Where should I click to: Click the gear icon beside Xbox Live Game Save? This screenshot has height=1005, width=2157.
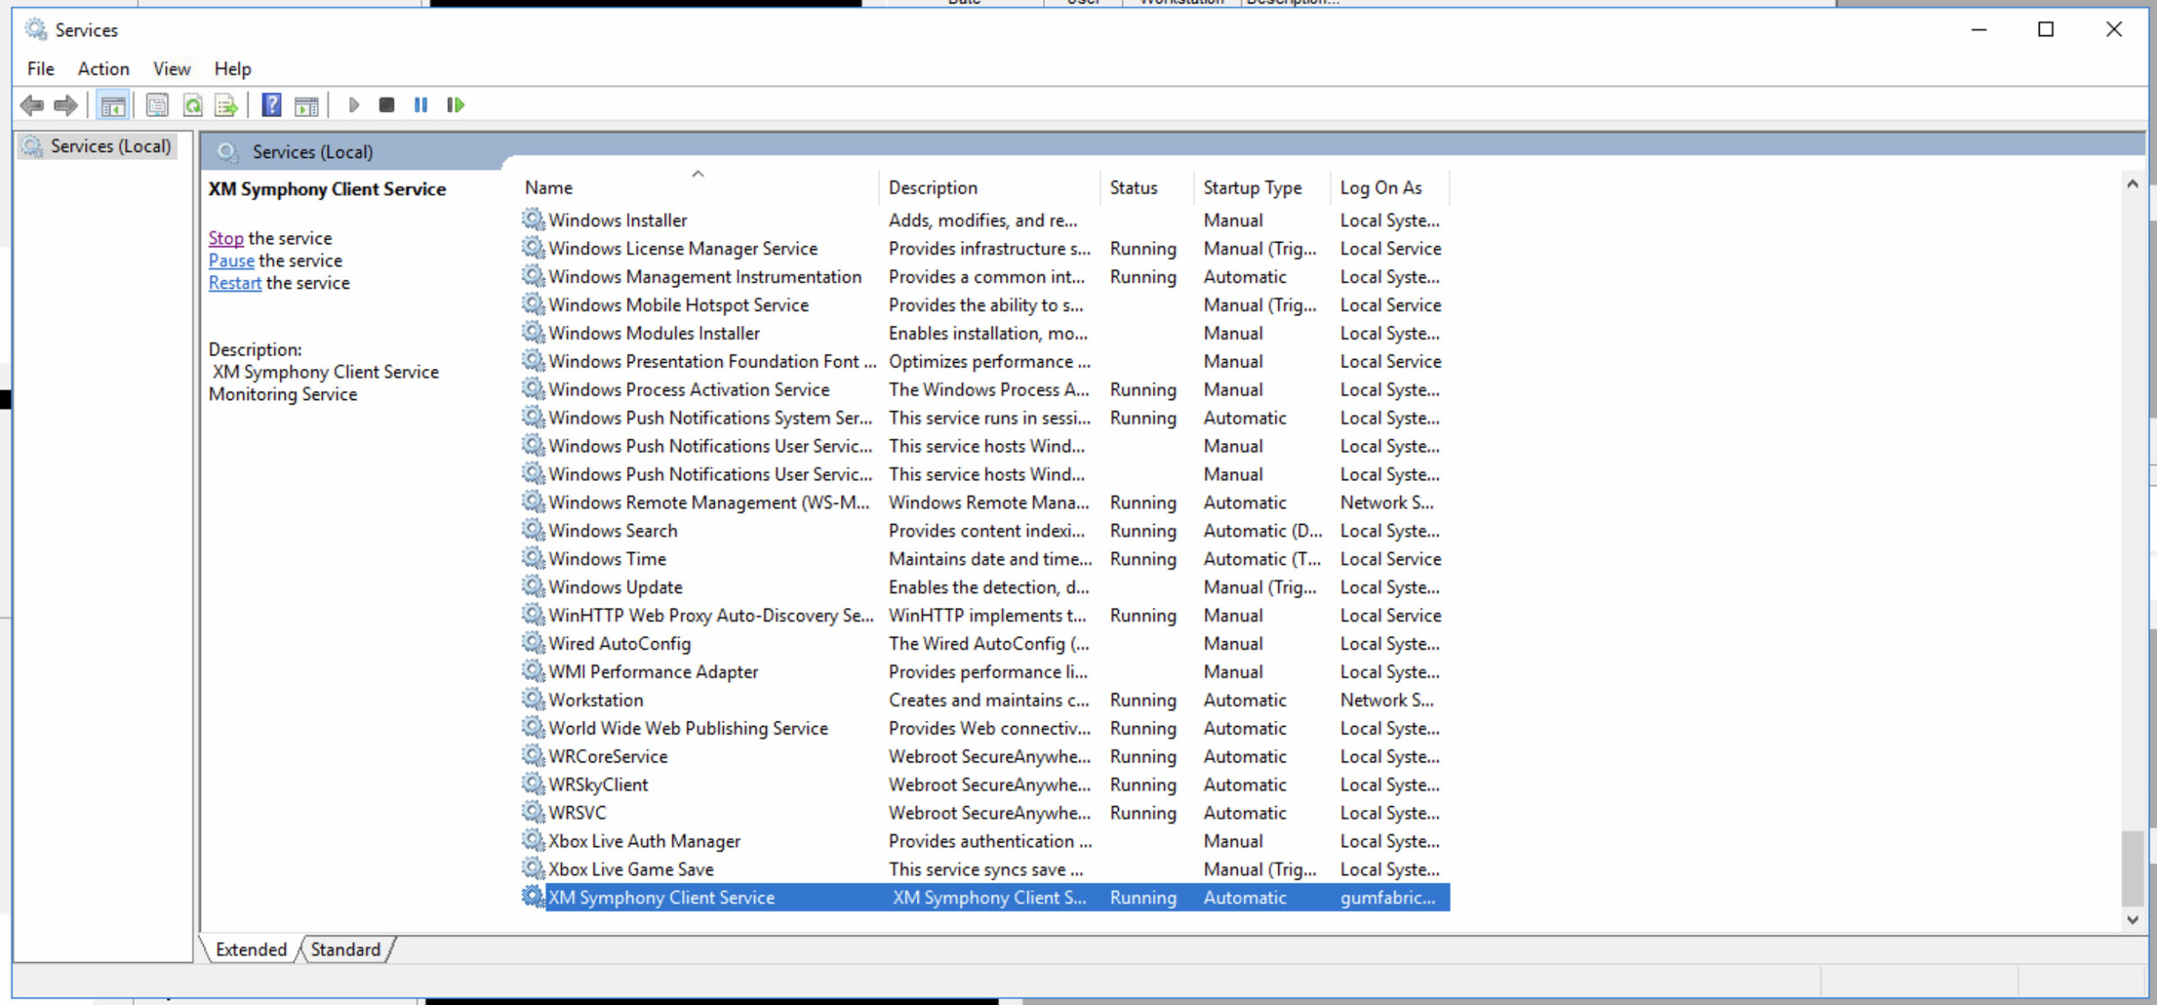pyautogui.click(x=533, y=869)
